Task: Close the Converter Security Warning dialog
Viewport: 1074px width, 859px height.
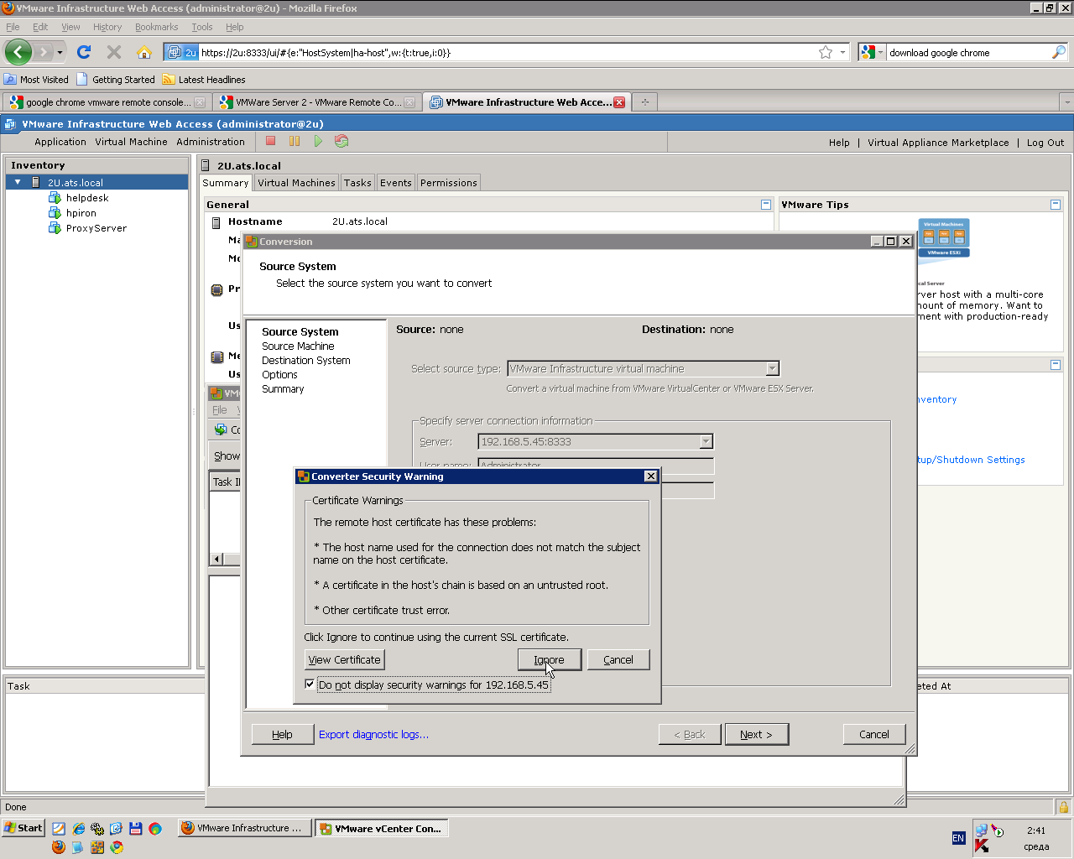Action: (650, 476)
